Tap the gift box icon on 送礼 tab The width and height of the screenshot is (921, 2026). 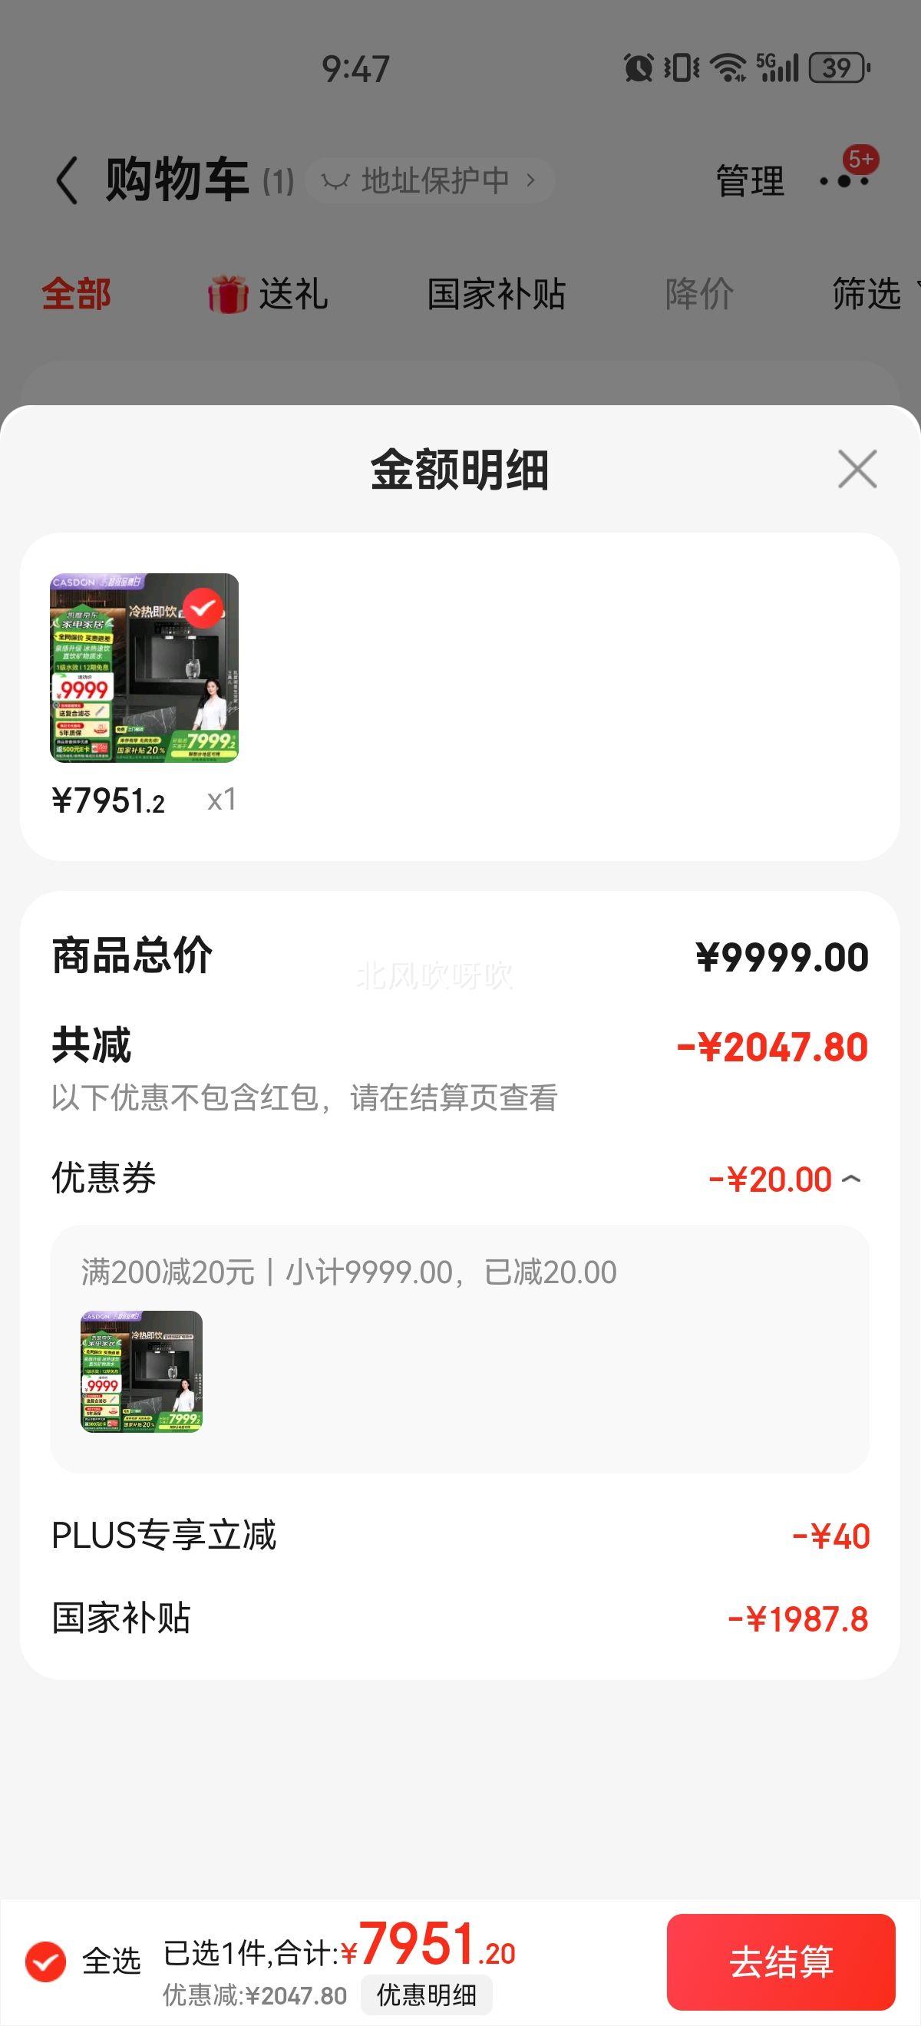pyautogui.click(x=227, y=294)
